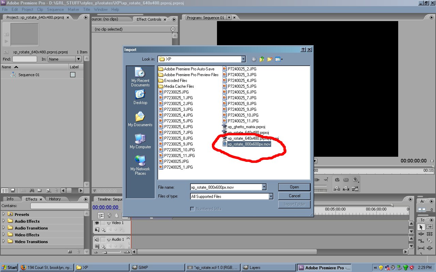Open the Marker menu
436x272 pixels.
click(x=74, y=10)
